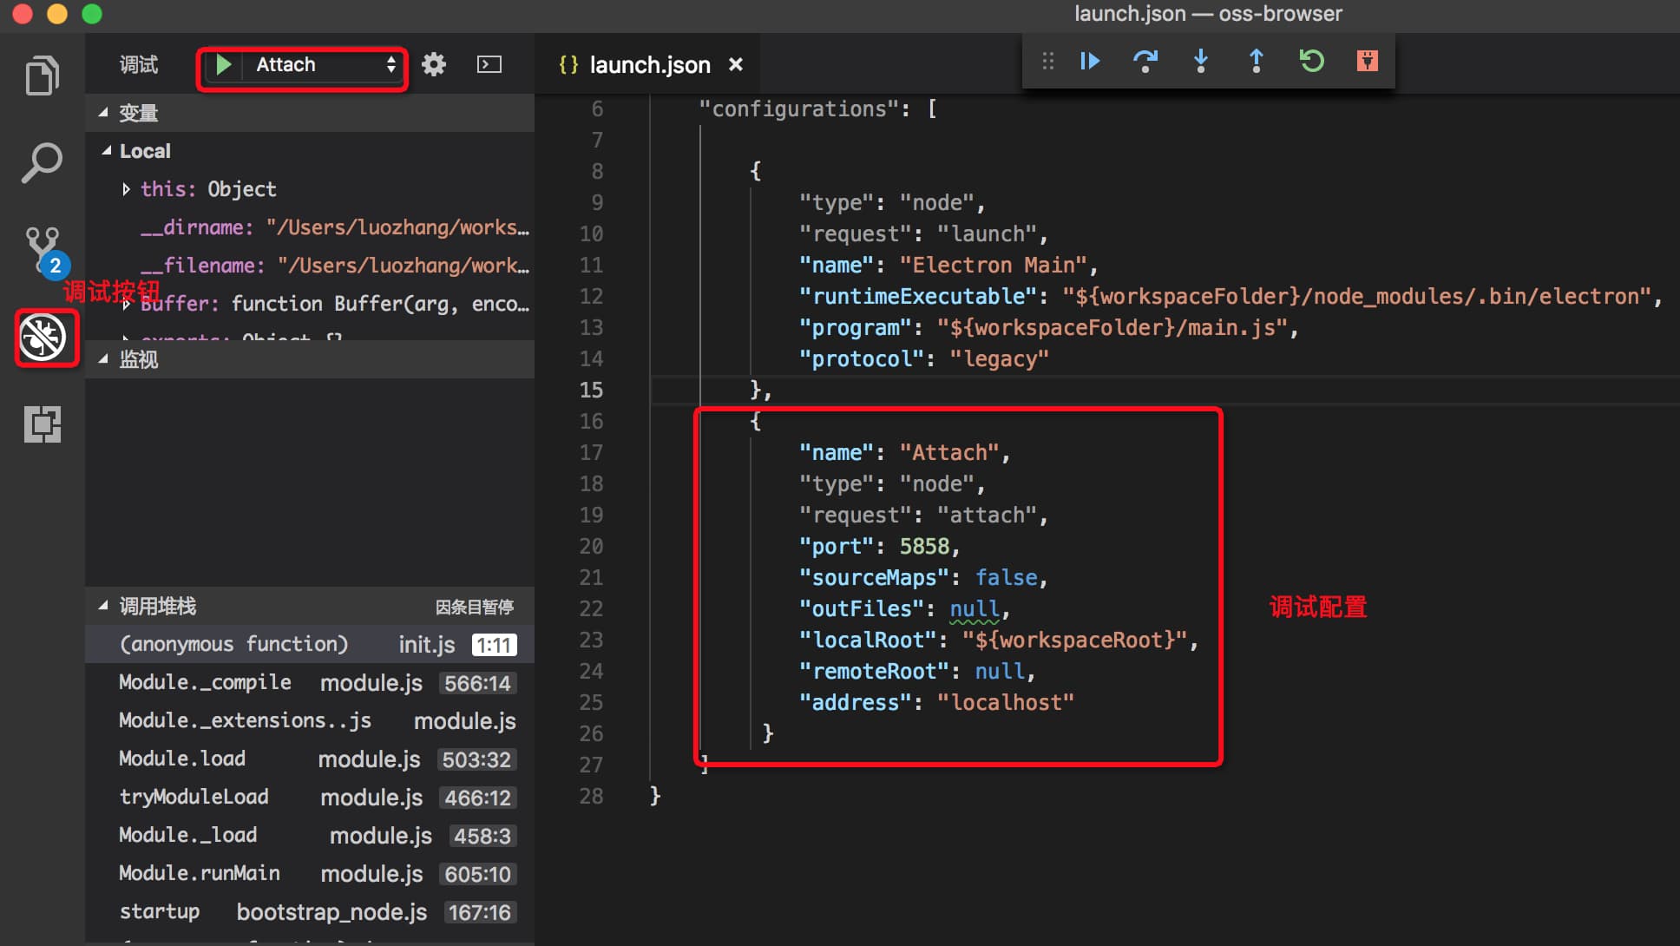Click the Continue debug button

click(1090, 61)
